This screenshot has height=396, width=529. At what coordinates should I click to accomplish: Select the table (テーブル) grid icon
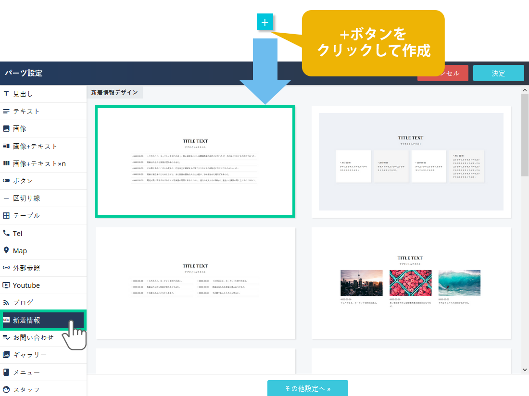pos(6,216)
